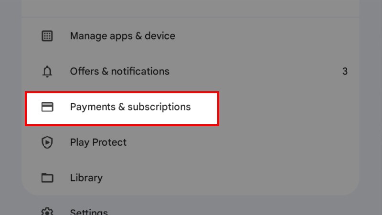The height and width of the screenshot is (215, 382).
Task: Tap the bell icon for Offers & notifications
Action: click(x=47, y=72)
